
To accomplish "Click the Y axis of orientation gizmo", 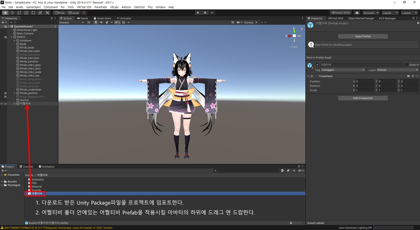I will point(294,31).
